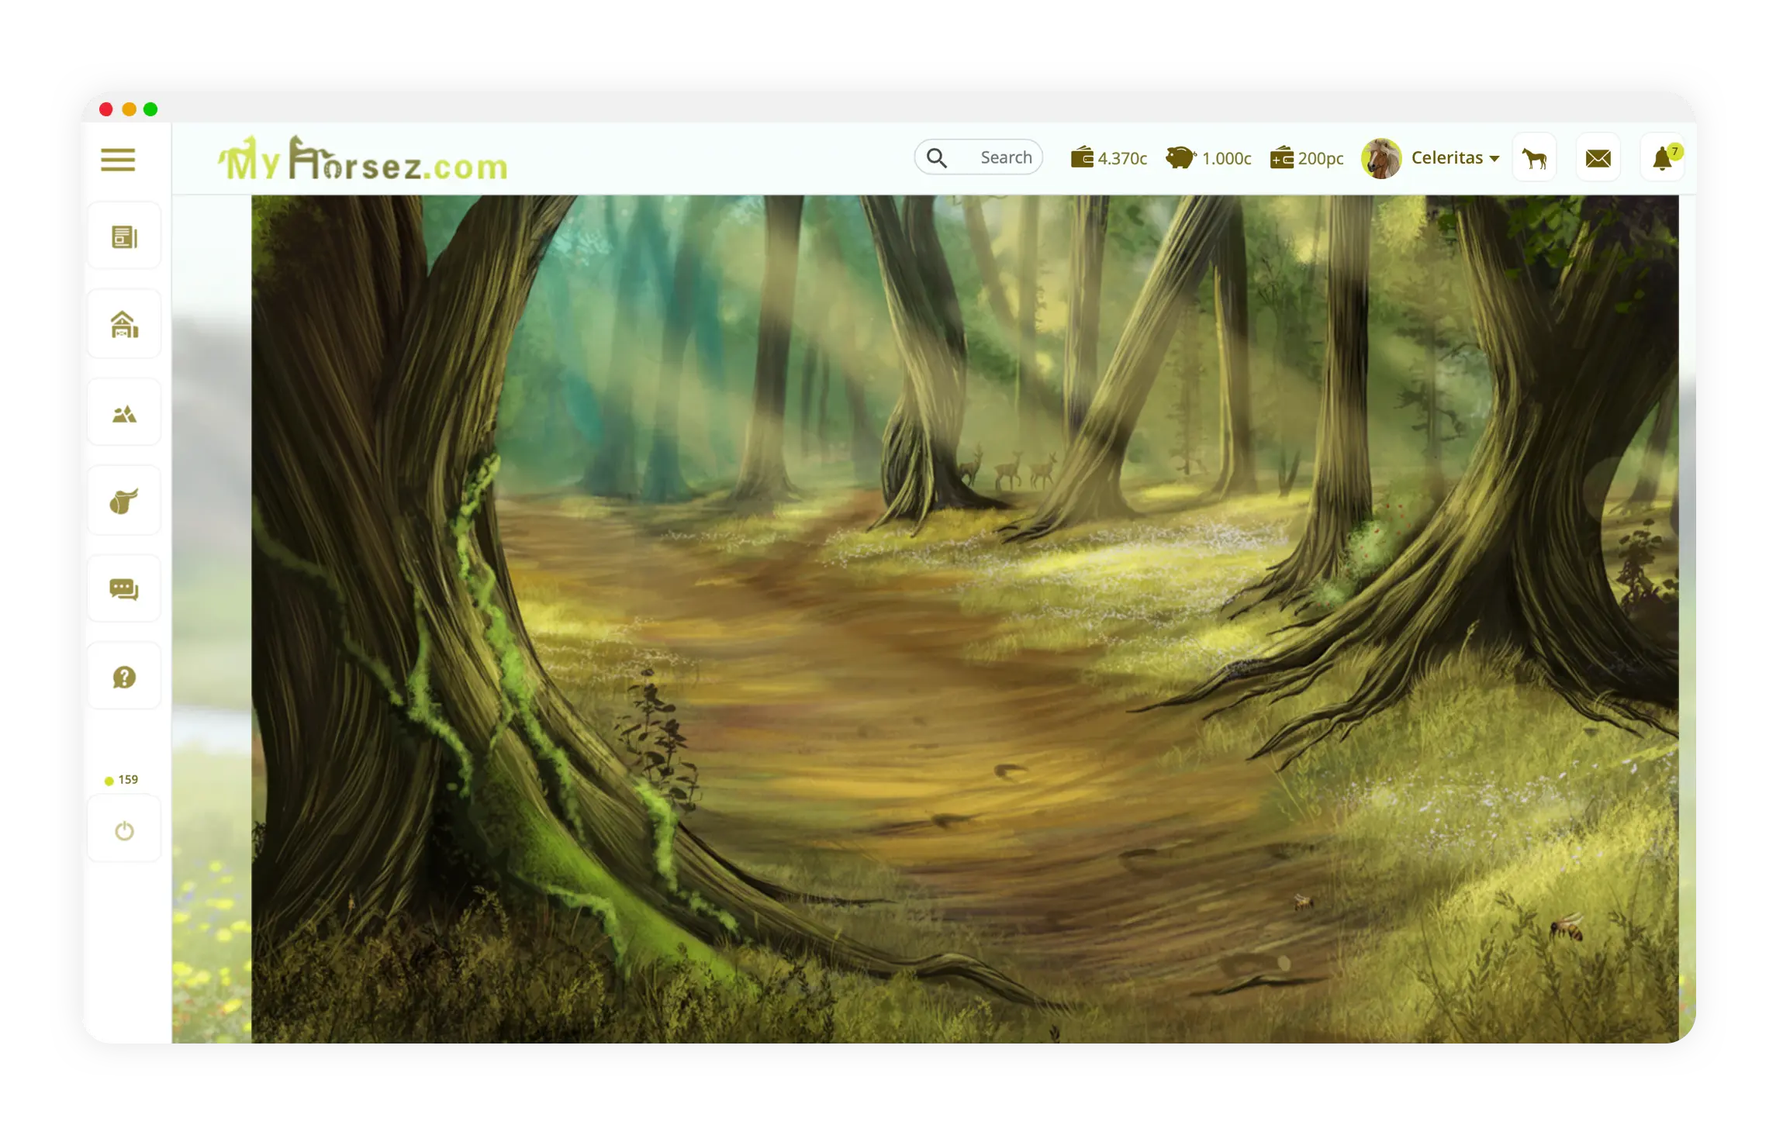The width and height of the screenshot is (1776, 1135).
Task: Open the stable barn icon in sidebar
Action: coord(124,323)
